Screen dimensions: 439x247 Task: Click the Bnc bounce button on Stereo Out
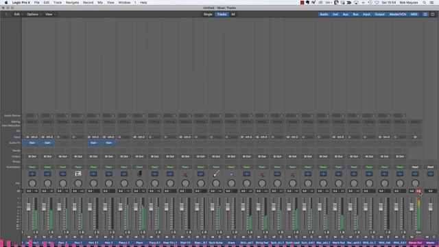tap(418, 232)
